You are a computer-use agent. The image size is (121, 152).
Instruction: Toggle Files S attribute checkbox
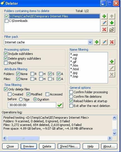point(50,79)
